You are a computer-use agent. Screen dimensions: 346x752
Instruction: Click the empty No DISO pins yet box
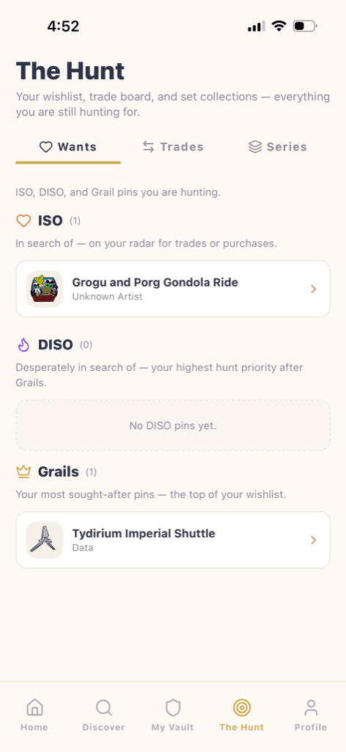pyautogui.click(x=173, y=425)
